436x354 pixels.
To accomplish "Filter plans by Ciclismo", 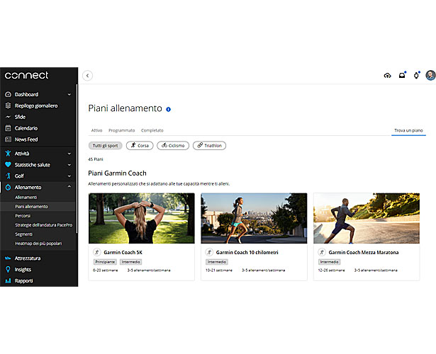I will click(172, 145).
